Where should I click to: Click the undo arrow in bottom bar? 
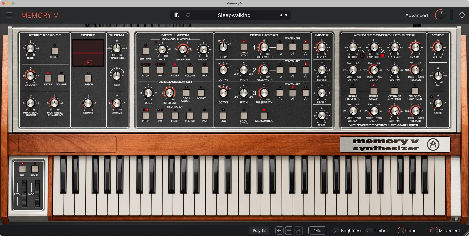point(279,231)
